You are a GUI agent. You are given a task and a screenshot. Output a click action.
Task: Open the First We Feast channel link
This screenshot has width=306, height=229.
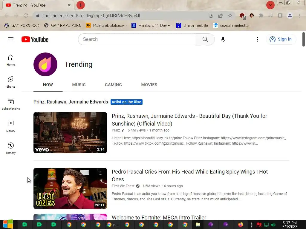[123, 186]
